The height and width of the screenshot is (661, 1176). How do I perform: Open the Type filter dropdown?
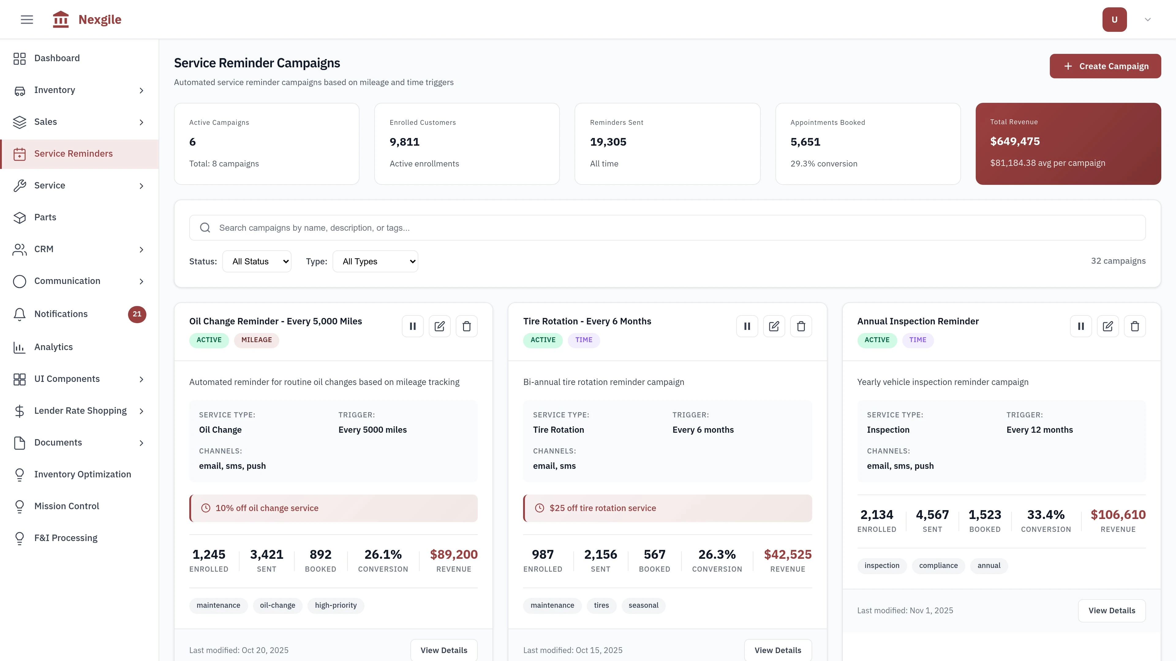pyautogui.click(x=375, y=261)
